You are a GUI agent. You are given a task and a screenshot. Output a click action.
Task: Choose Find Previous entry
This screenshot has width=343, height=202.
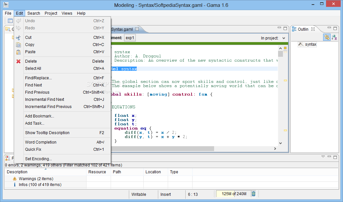[x=63, y=92]
